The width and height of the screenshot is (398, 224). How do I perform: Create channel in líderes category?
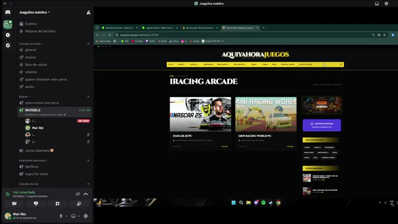click(88, 97)
